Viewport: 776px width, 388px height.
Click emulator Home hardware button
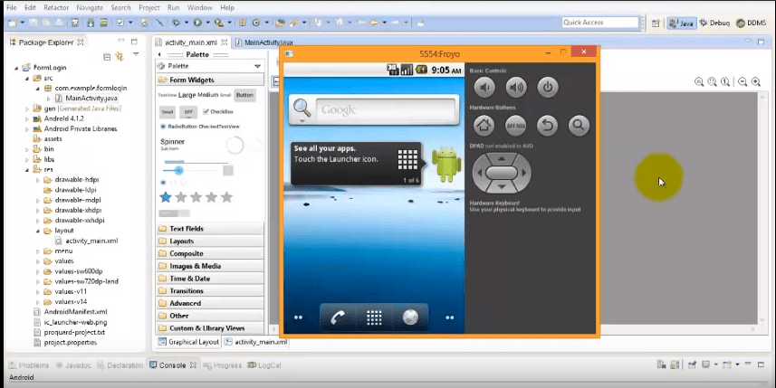(x=484, y=126)
